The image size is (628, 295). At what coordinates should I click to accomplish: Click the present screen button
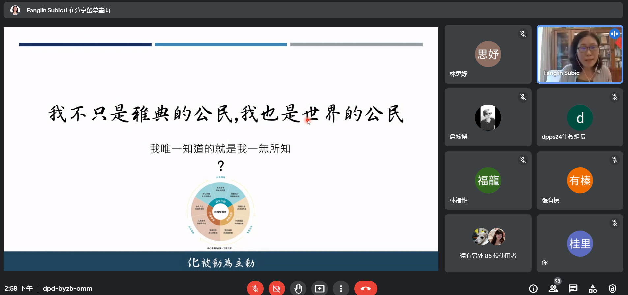[x=319, y=288]
